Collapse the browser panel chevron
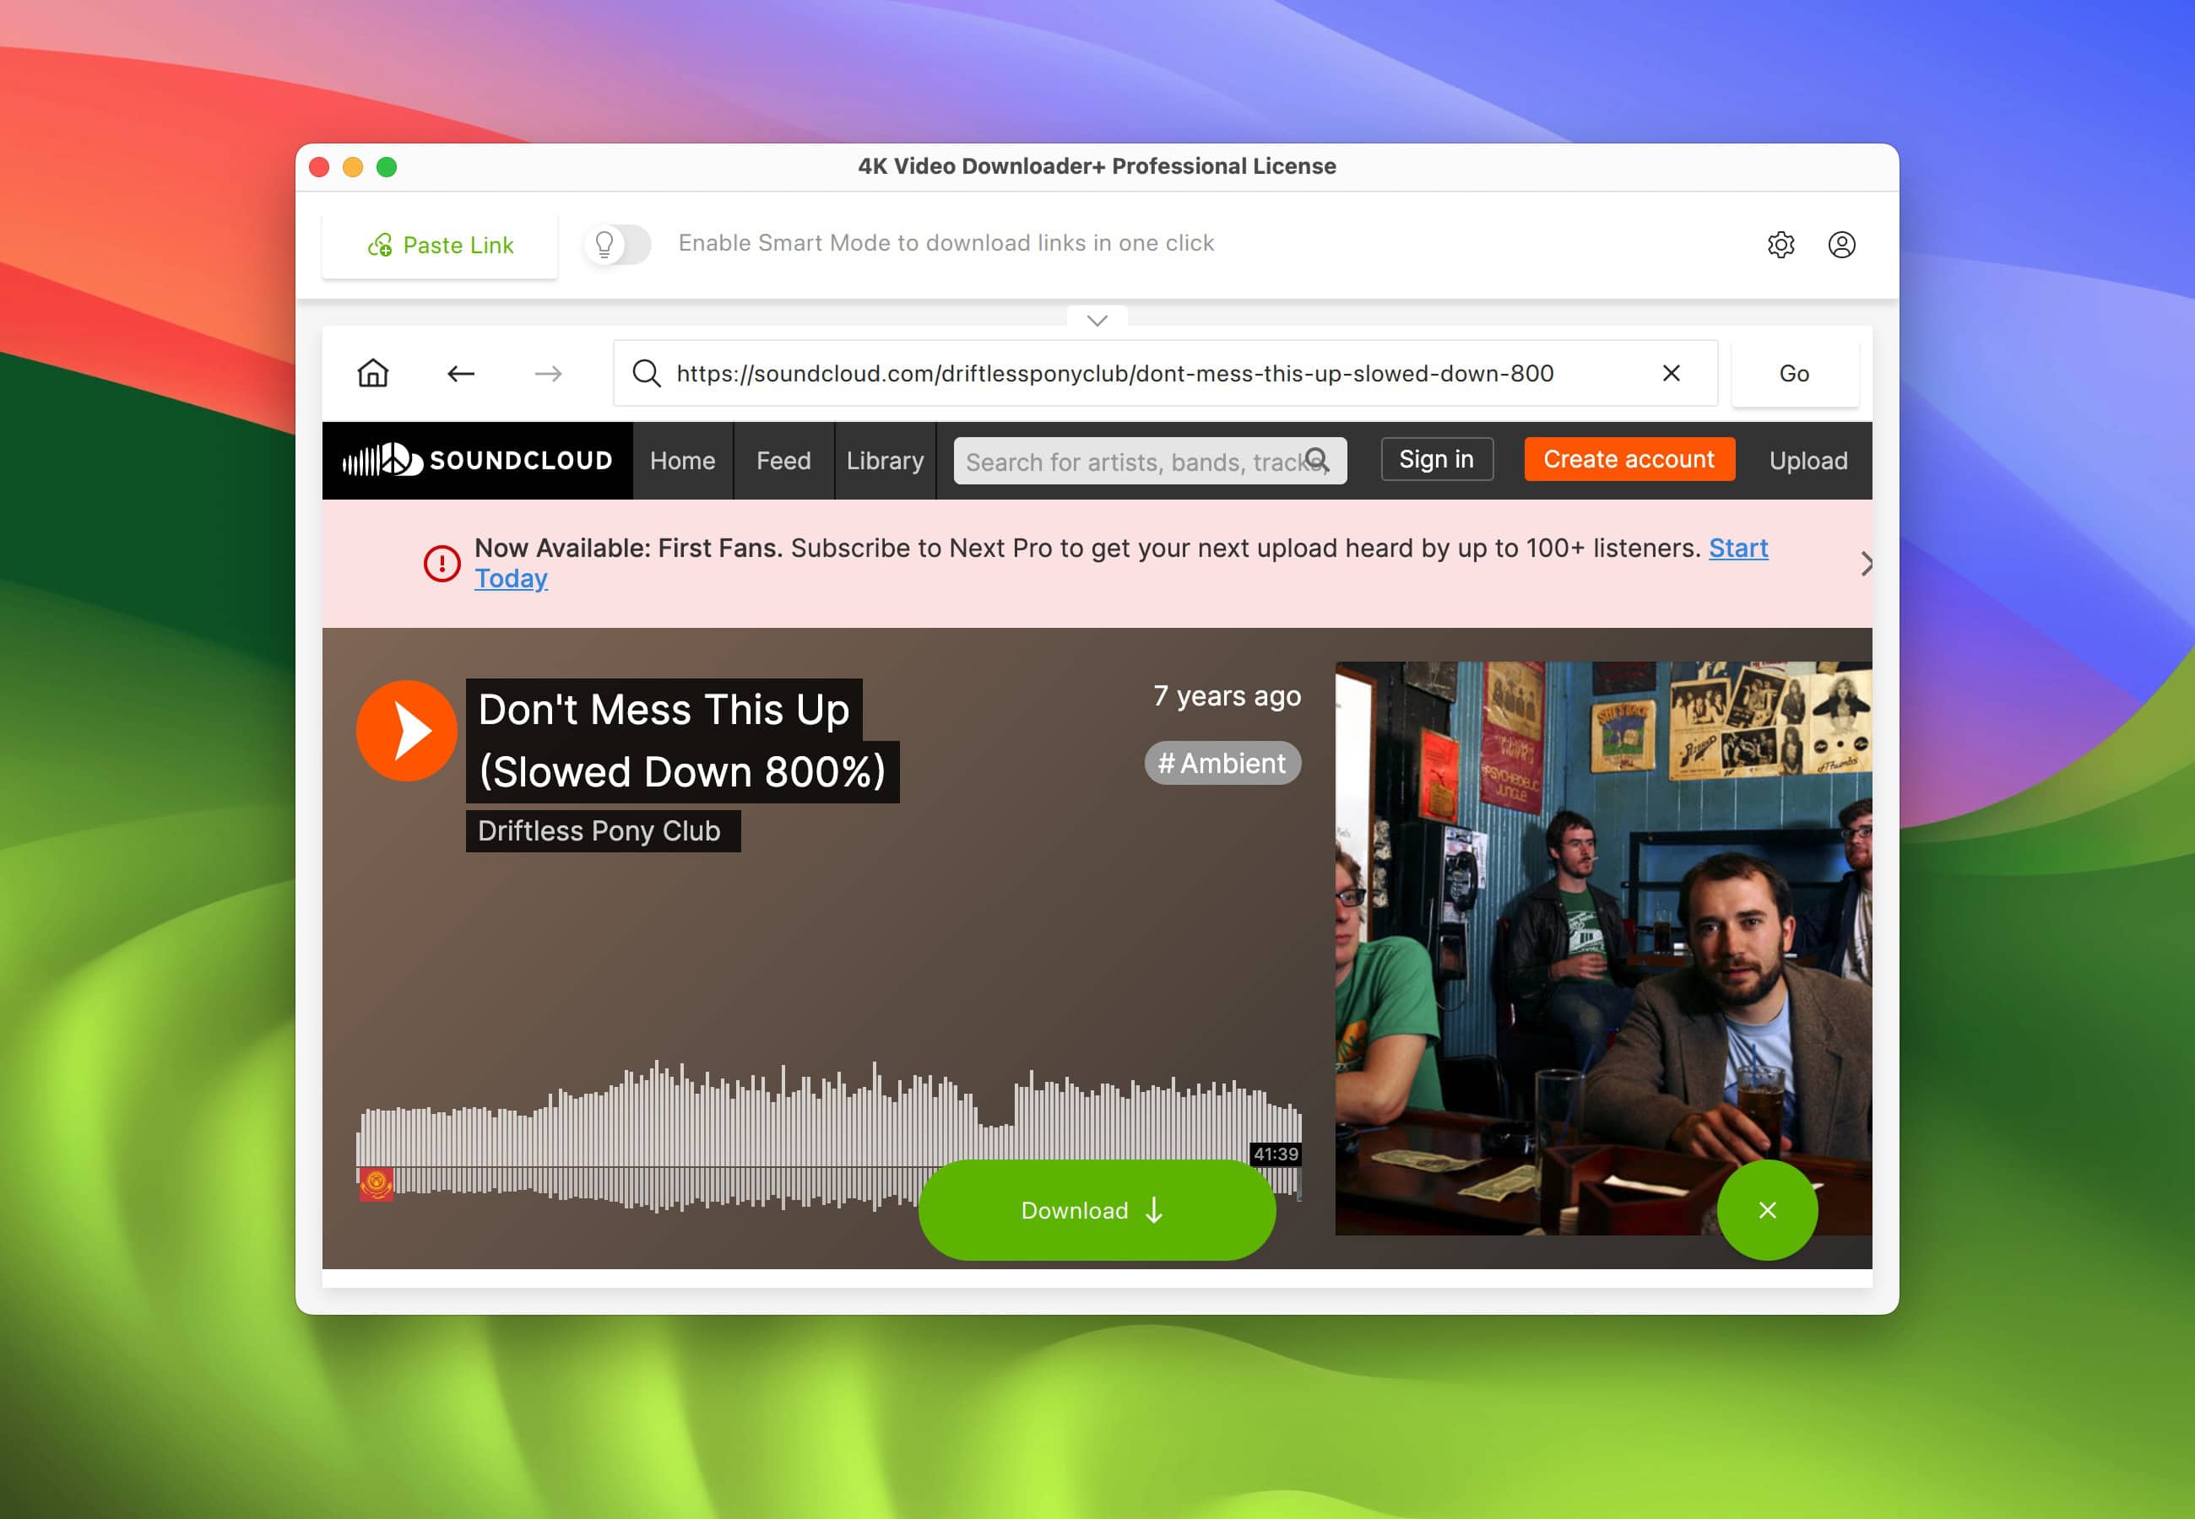This screenshot has width=2195, height=1519. pos(1097,320)
